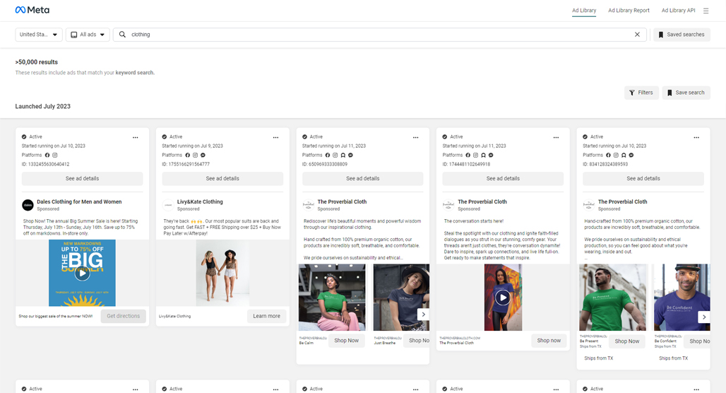This screenshot has height=393, width=726.
Task: Open Be Present green shirt image
Action: (x=612, y=298)
